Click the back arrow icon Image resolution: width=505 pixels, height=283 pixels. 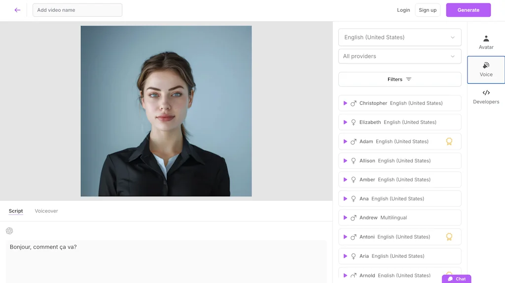(x=17, y=10)
